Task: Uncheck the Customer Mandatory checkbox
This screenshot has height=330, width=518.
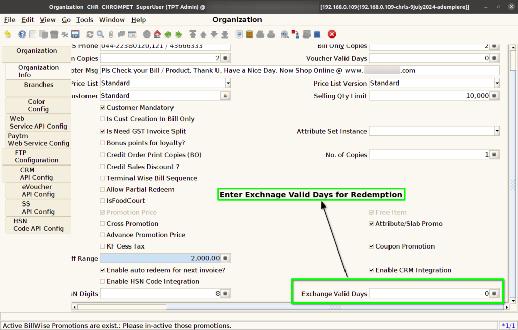Action: pyautogui.click(x=102, y=108)
